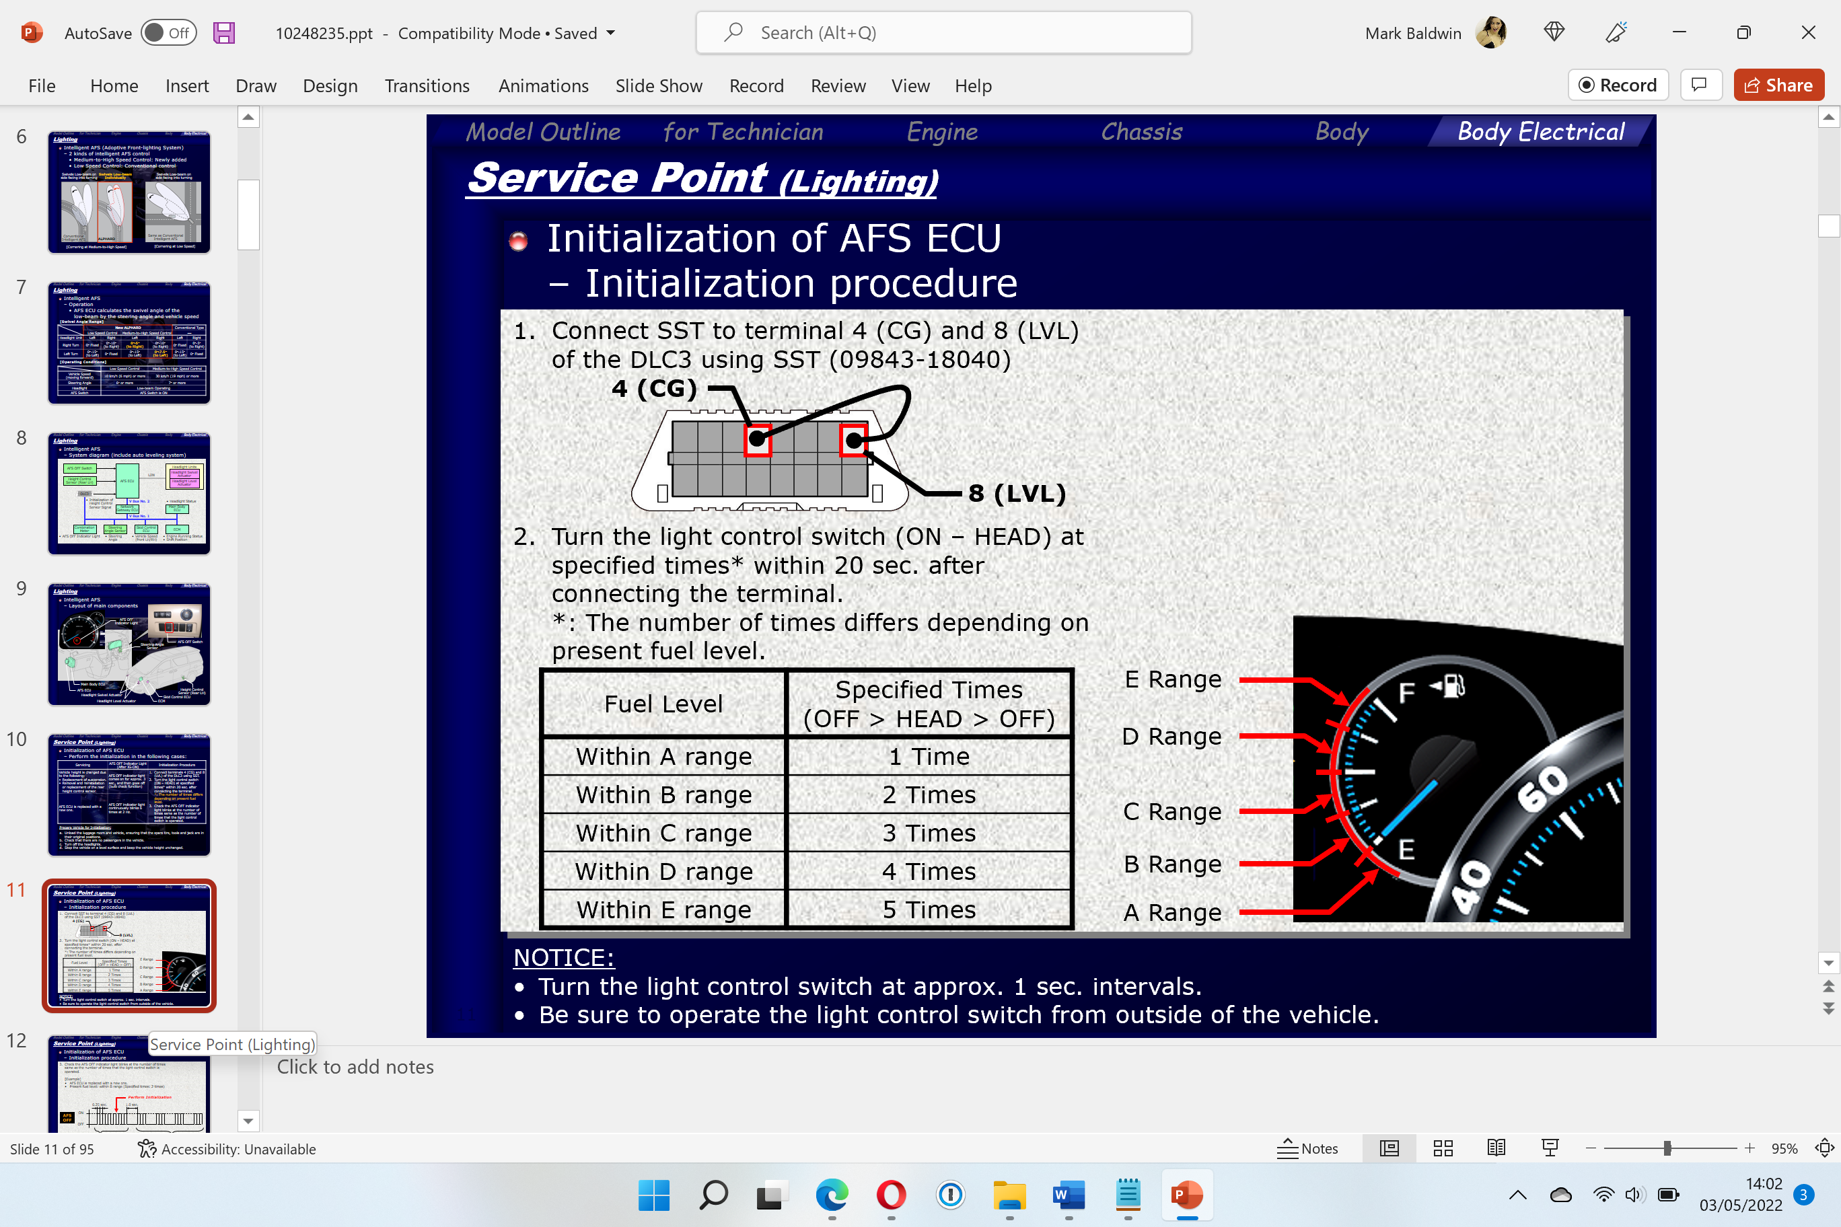1841x1227 pixels.
Task: Select the slide 8 thumbnail
Action: [x=129, y=493]
